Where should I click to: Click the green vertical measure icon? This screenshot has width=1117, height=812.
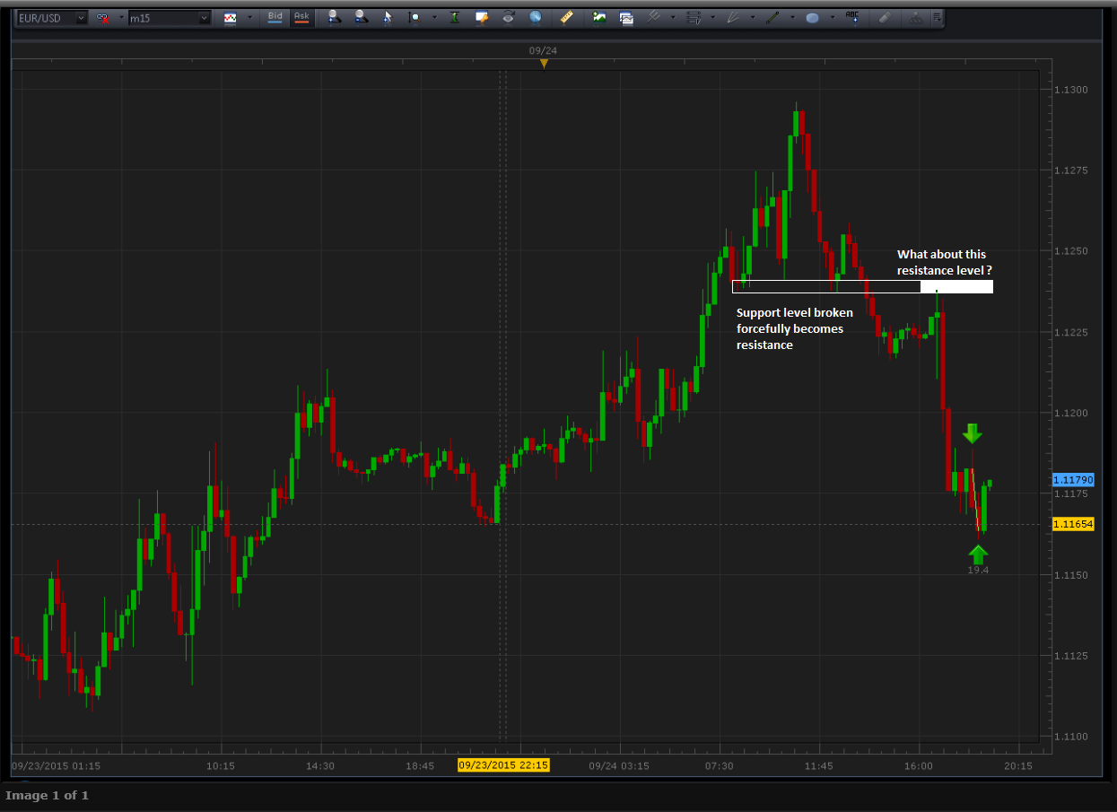(x=455, y=17)
